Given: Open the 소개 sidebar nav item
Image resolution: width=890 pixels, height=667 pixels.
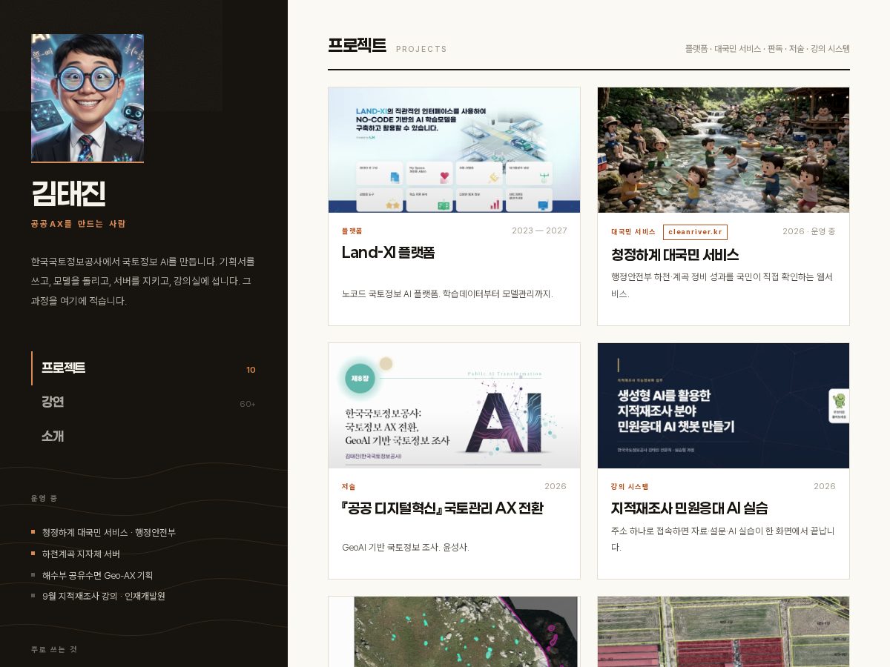Looking at the screenshot, I should click(144, 437).
